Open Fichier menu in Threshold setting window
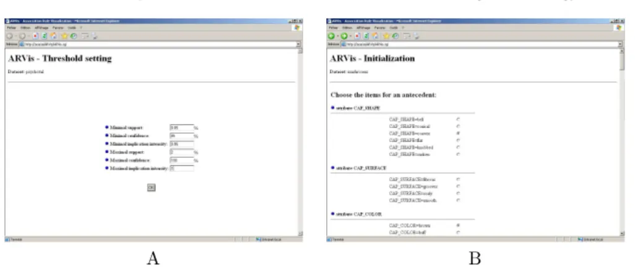This screenshot has width=635, height=268. pos(11,27)
